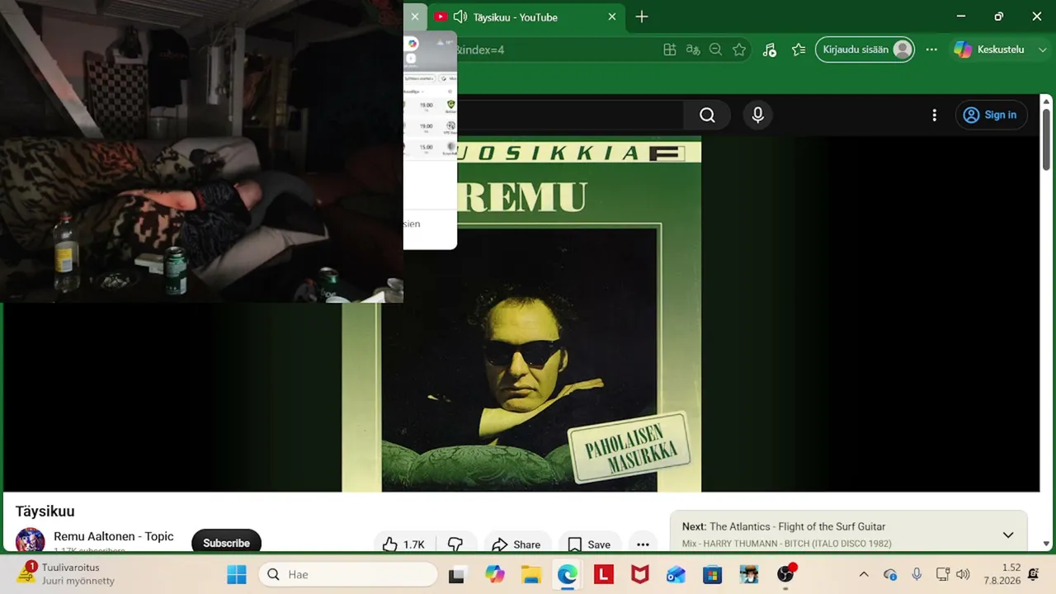The image size is (1056, 594).
Task: Save the video to a playlist
Action: click(x=589, y=544)
